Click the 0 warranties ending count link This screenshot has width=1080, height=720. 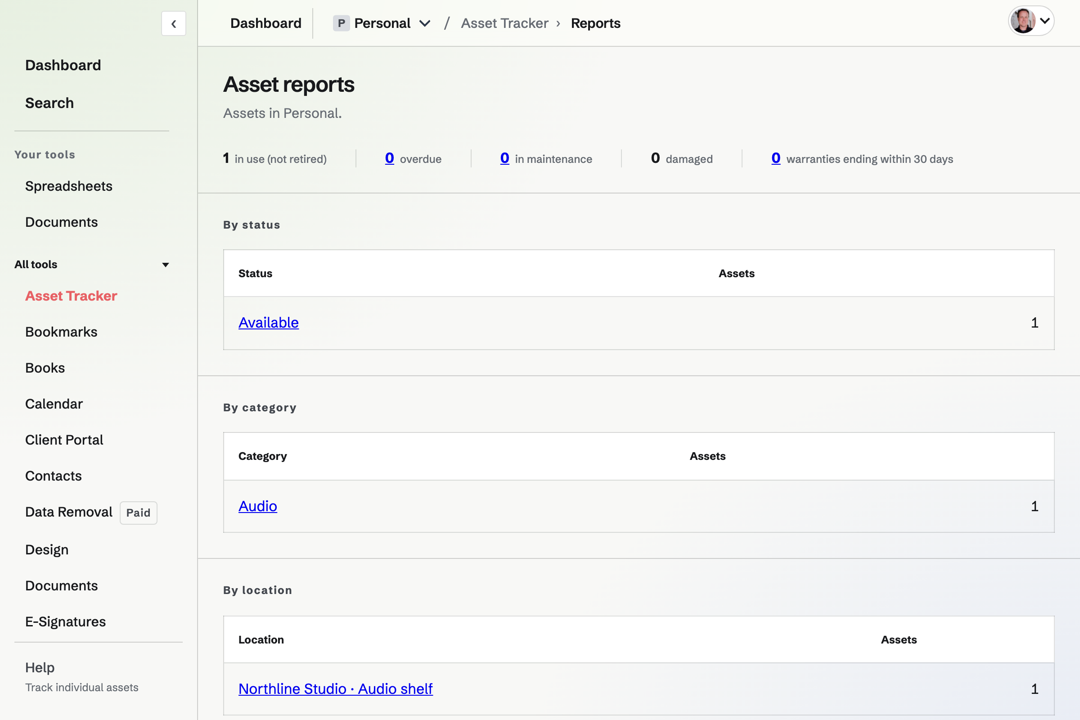(776, 158)
